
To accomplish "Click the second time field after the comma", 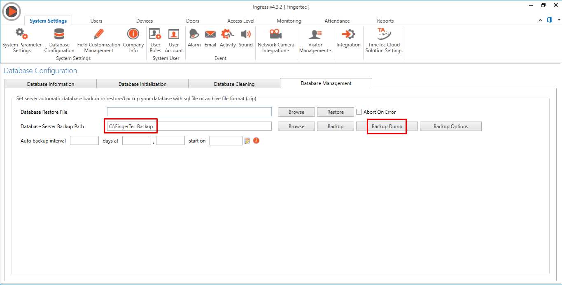I will tap(170, 140).
